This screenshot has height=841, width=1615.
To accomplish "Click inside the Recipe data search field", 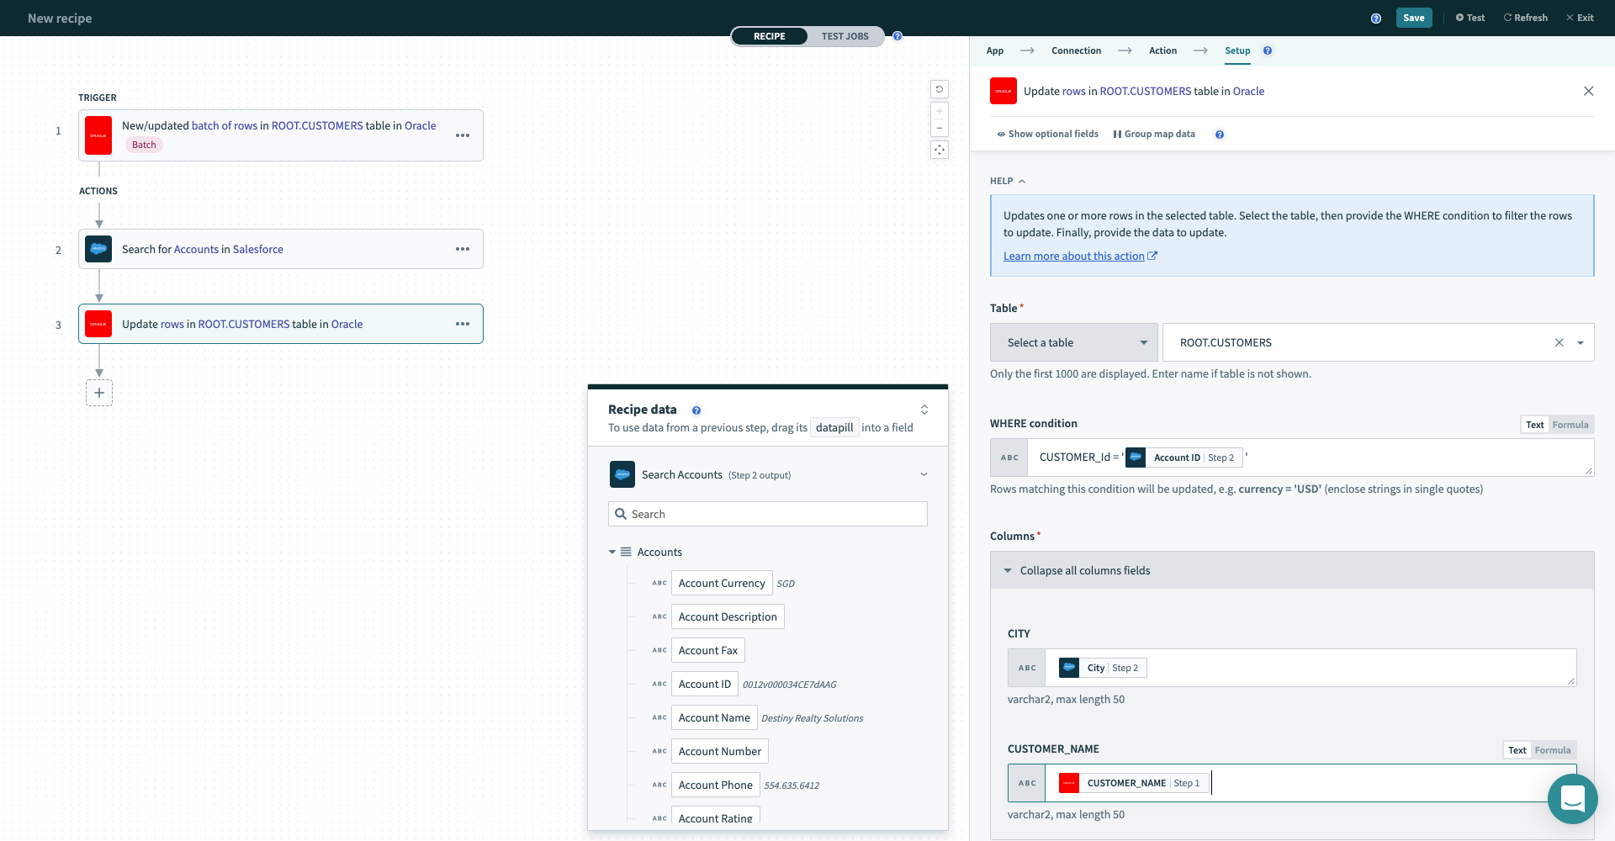I will pyautogui.click(x=767, y=513).
